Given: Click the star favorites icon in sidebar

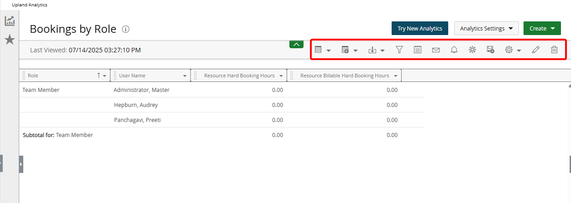Looking at the screenshot, I should (x=10, y=40).
